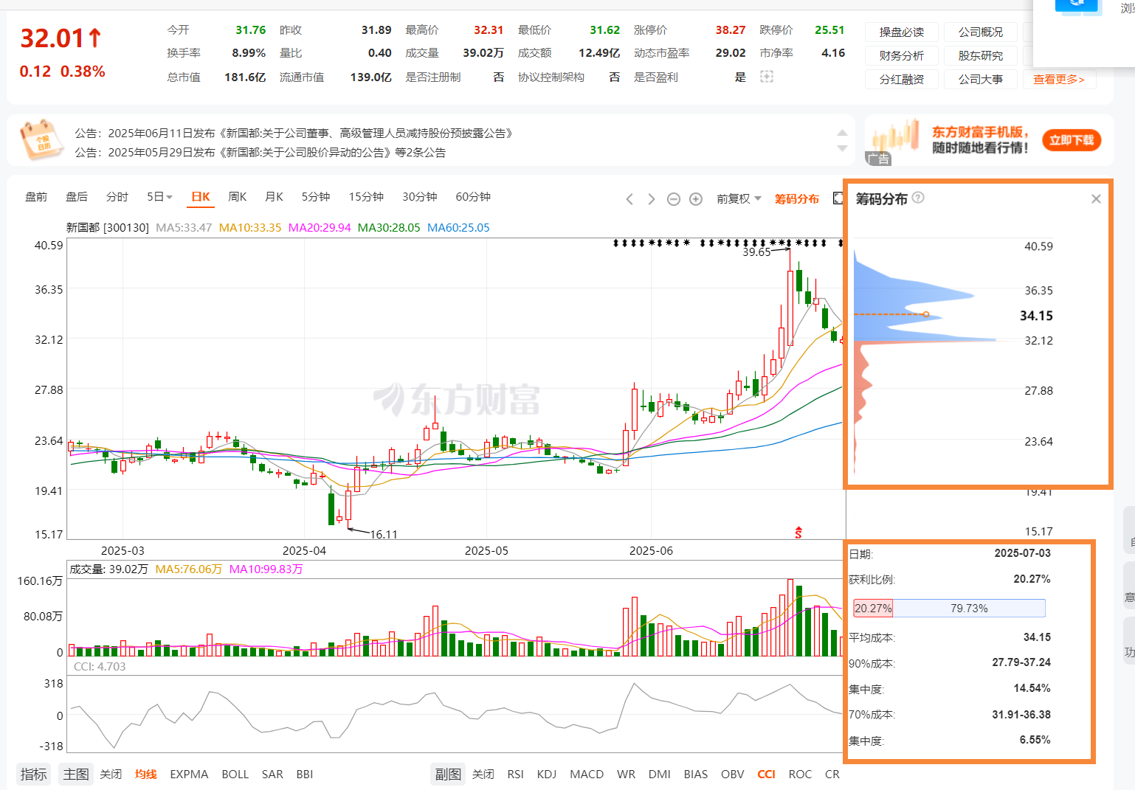Click the 79.73% loss ratio bar segment
The image size is (1135, 790).
tap(969, 609)
